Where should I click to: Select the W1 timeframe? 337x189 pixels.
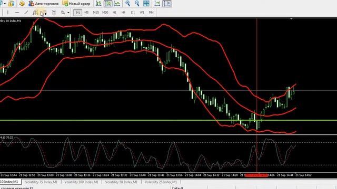tap(142, 13)
